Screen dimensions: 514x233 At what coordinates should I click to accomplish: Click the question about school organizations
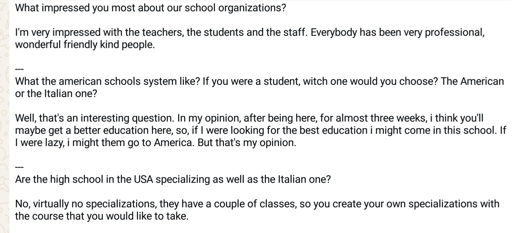coord(150,8)
